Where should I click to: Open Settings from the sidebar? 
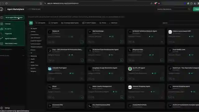tap(7, 108)
